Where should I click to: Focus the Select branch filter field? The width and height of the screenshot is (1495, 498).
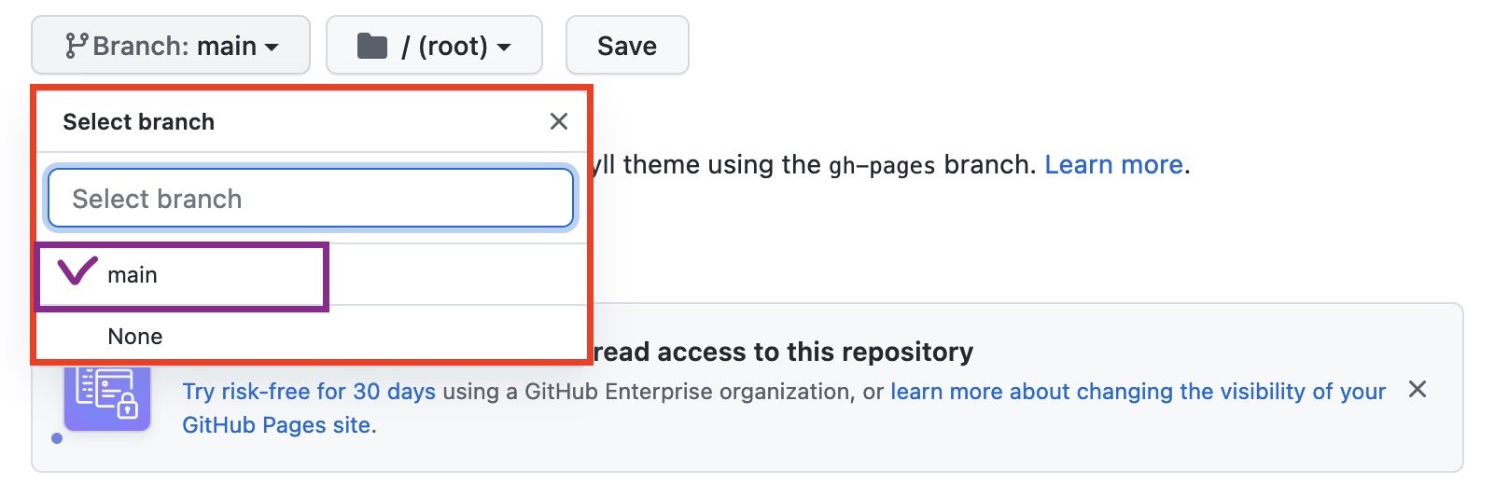(x=311, y=198)
